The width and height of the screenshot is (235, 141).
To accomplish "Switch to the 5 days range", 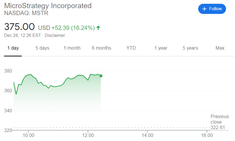I will pyautogui.click(x=42, y=48).
